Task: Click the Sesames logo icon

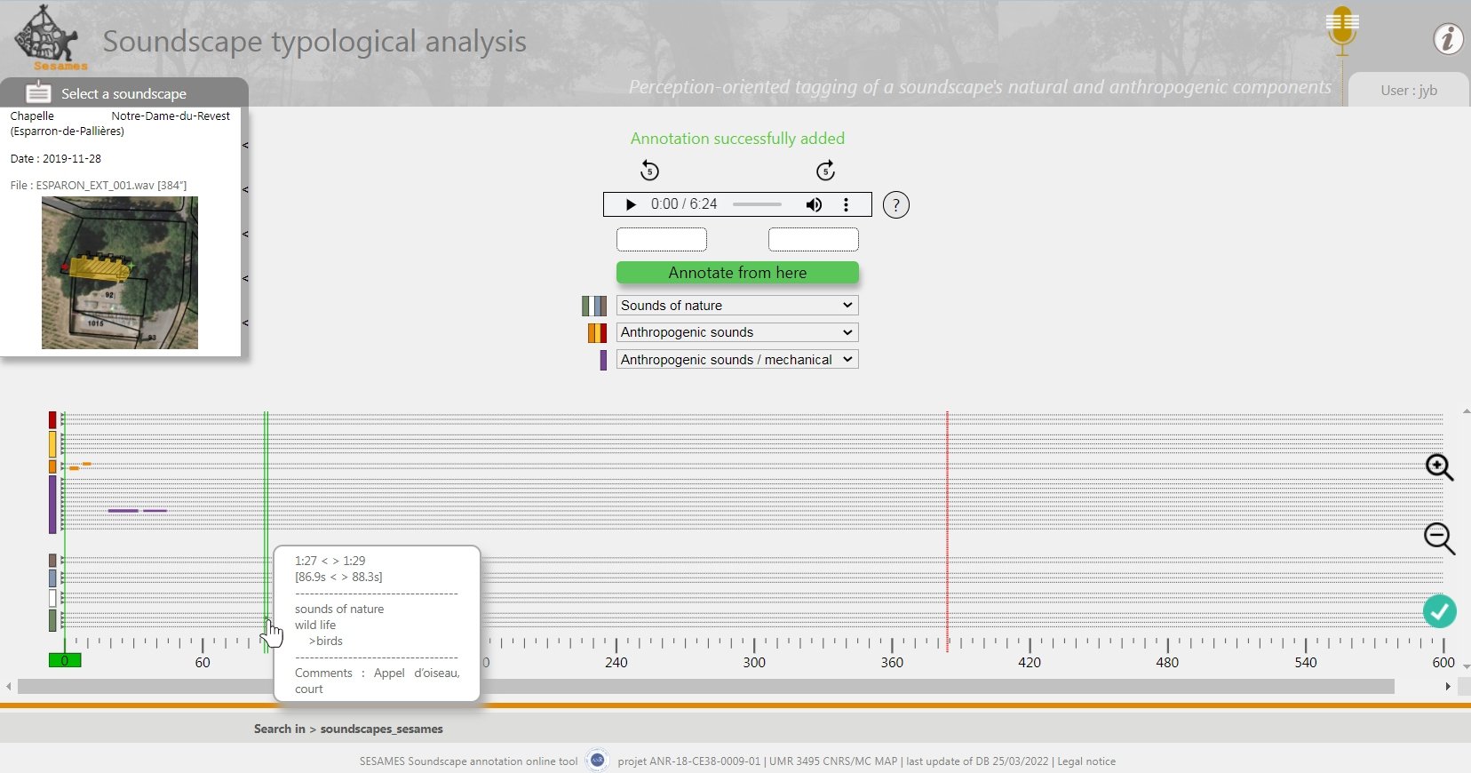Action: tap(47, 37)
